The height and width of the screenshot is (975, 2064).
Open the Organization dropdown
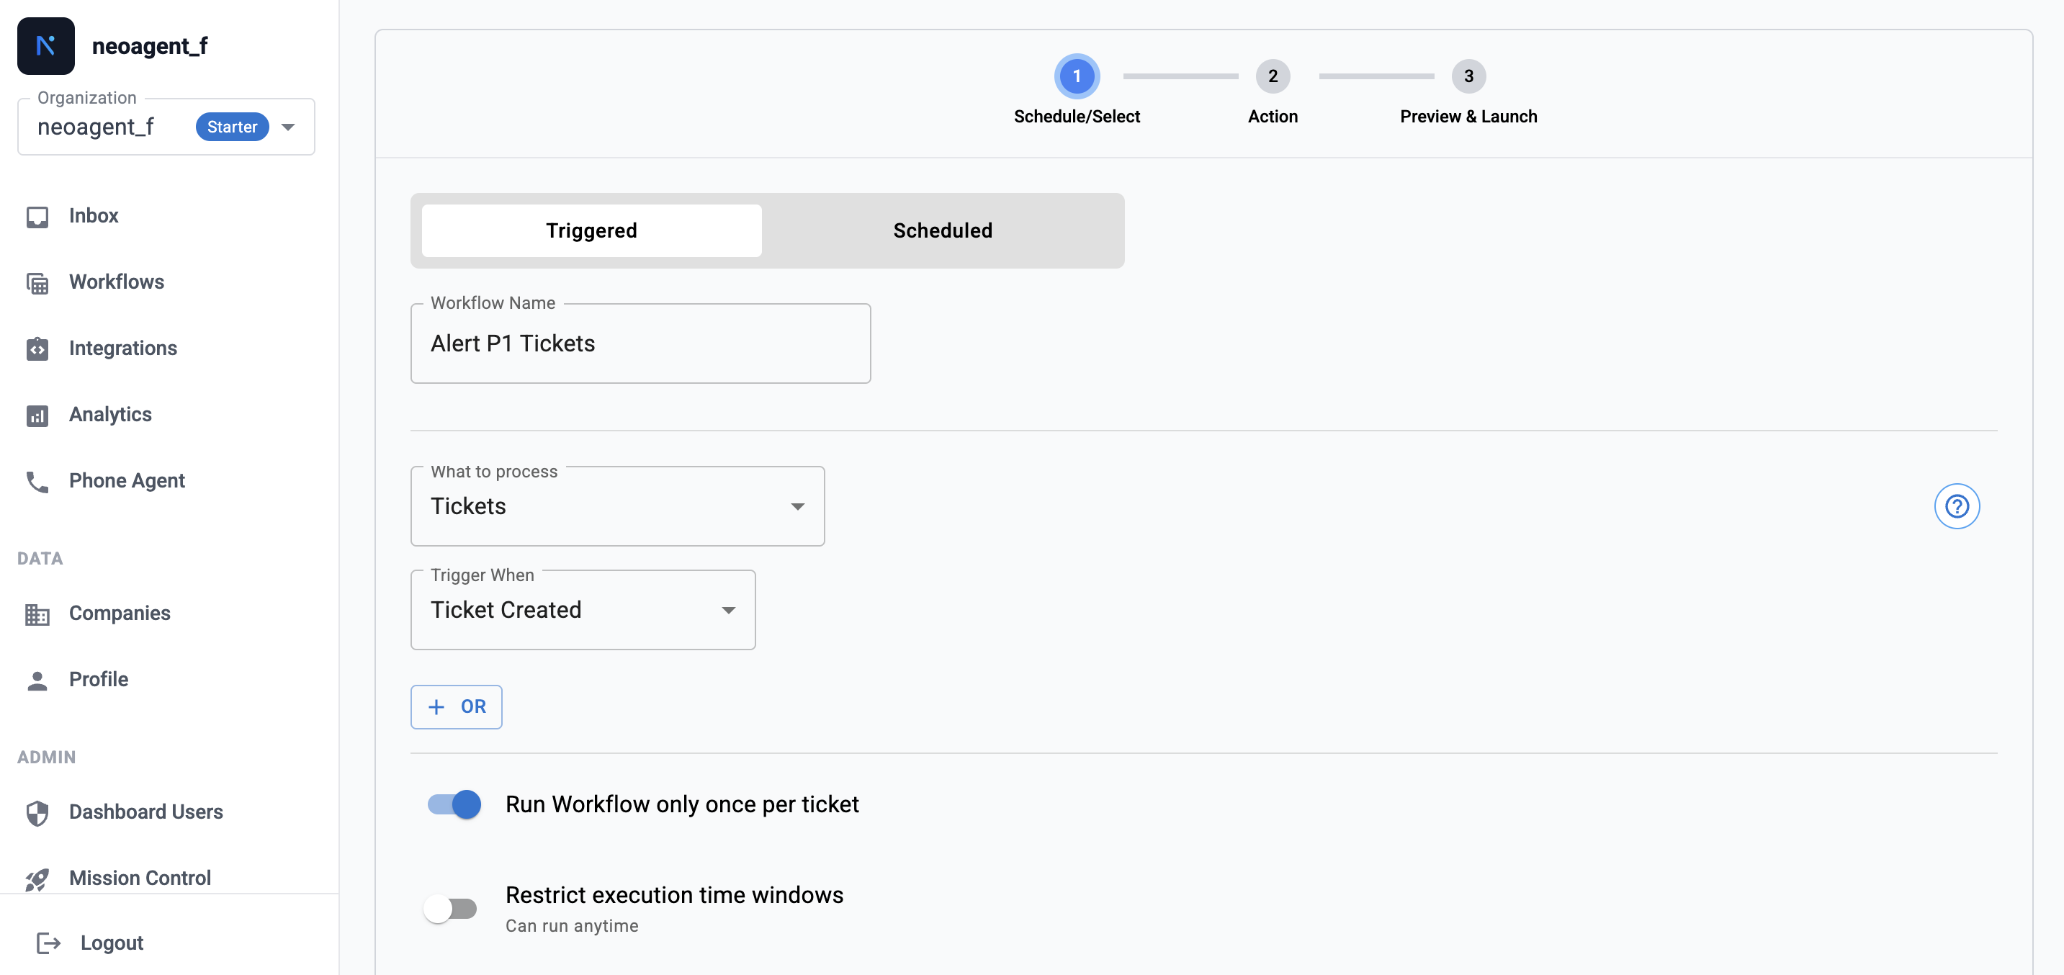pos(287,127)
